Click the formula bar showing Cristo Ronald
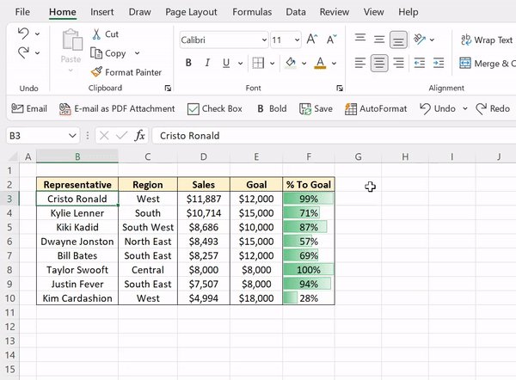516x380 pixels. coord(334,136)
